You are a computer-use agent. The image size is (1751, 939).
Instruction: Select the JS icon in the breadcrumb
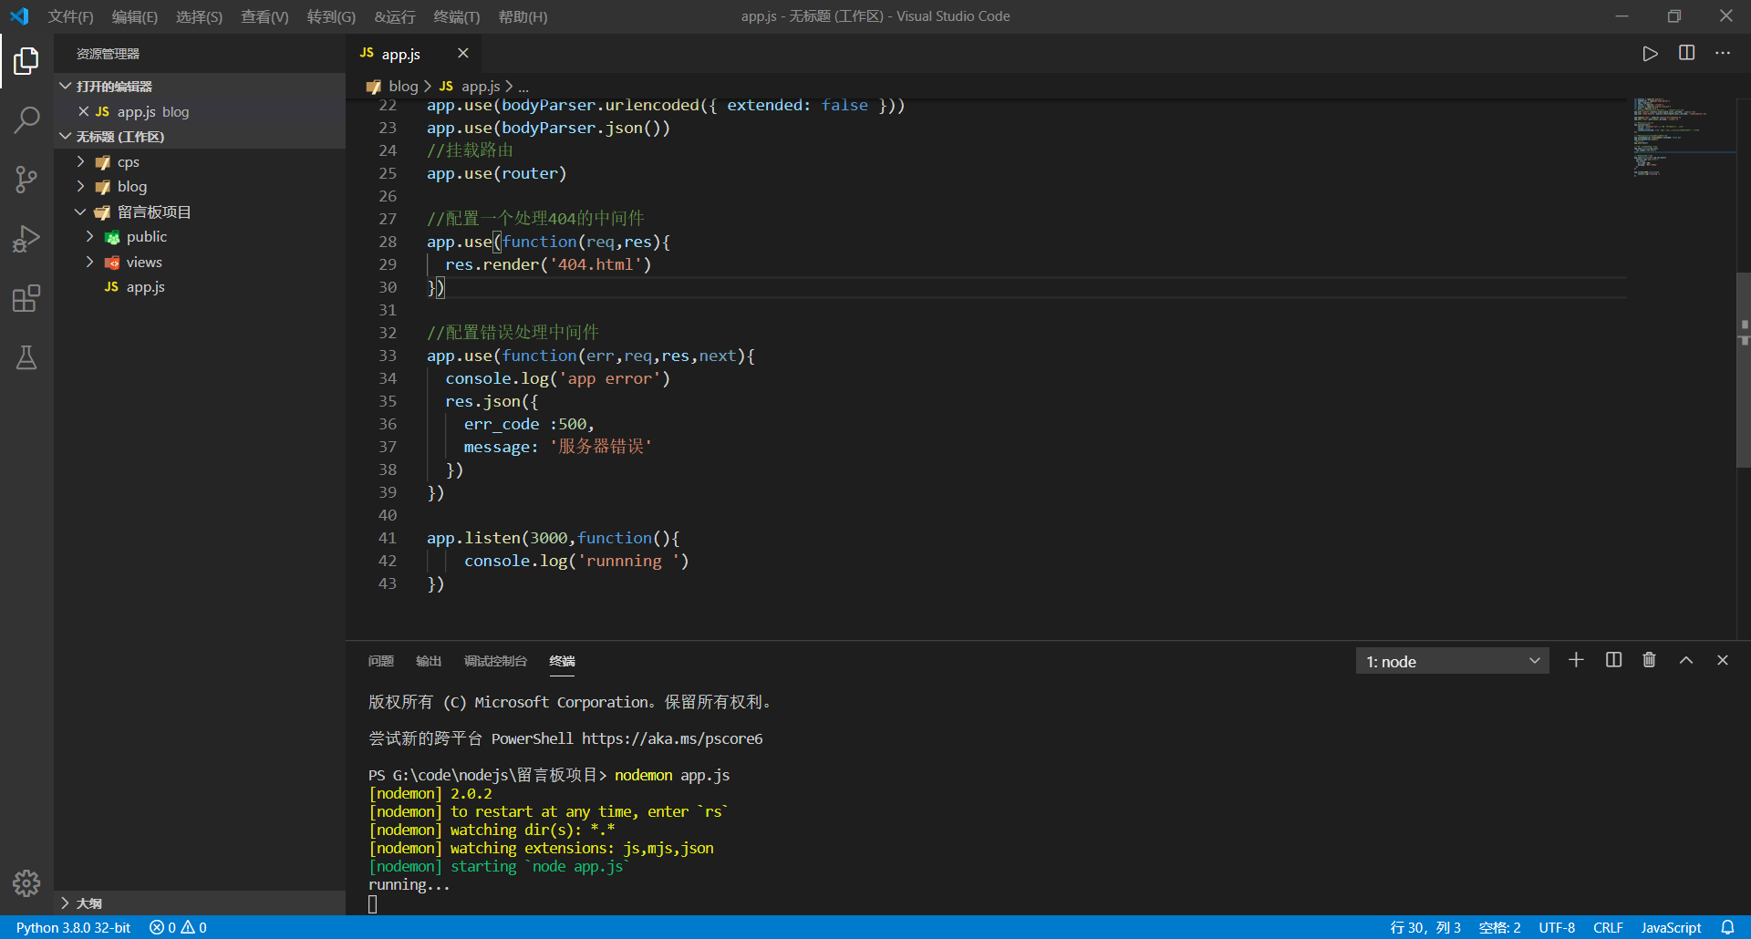point(446,86)
